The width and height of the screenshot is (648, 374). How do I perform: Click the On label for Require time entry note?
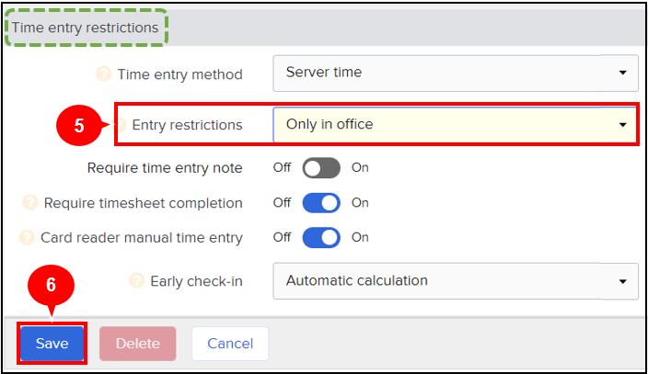(x=360, y=167)
